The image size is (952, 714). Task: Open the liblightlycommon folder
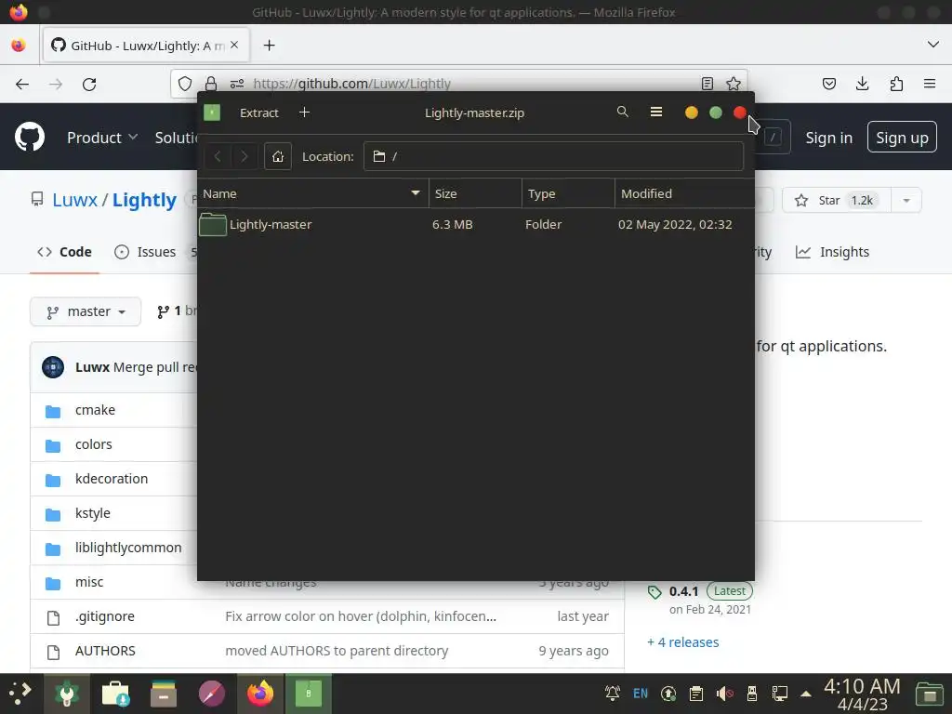coord(128,548)
